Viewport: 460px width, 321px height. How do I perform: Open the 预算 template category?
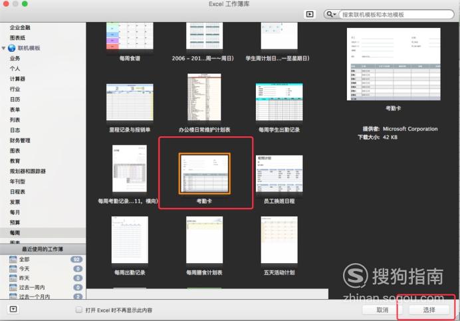tap(15, 223)
